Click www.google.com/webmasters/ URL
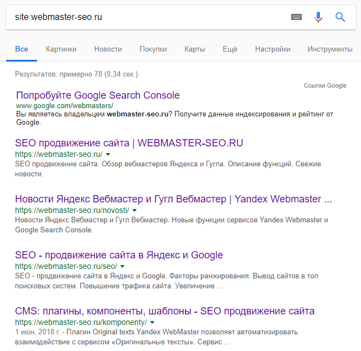Screen dimensions: 361x351 pyautogui.click(x=65, y=105)
